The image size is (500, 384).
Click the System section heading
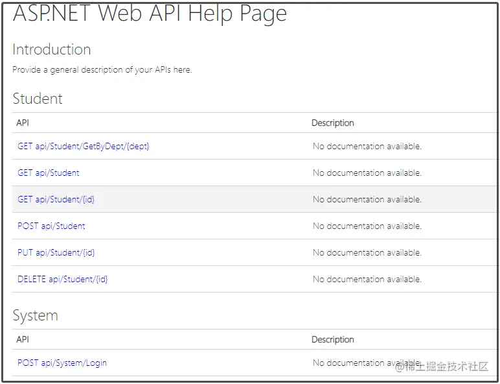tap(35, 315)
